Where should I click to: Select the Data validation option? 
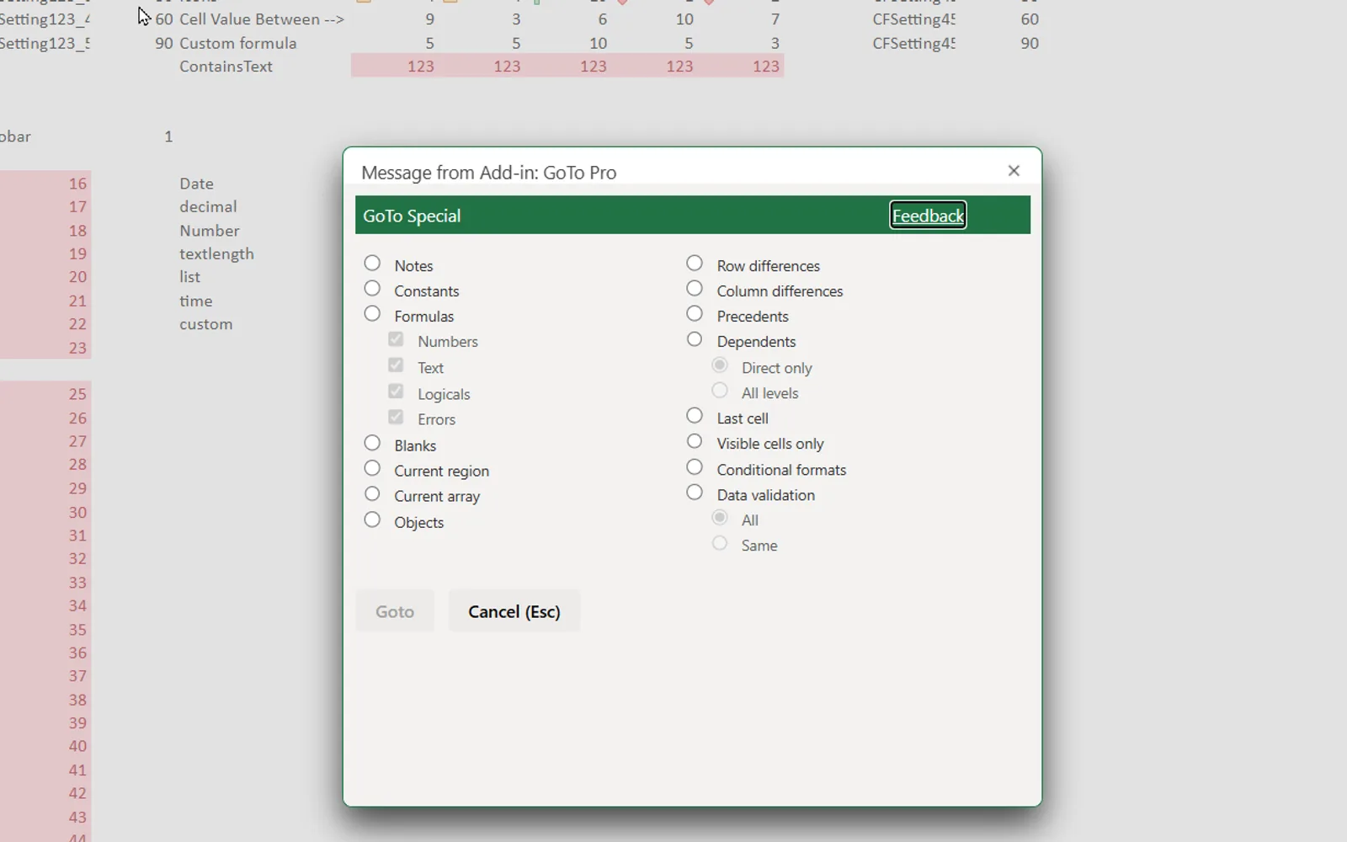tap(695, 493)
